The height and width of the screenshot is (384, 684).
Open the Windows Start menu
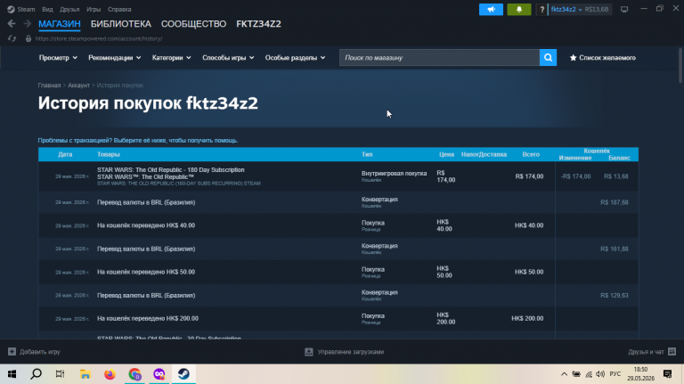[x=12, y=374]
